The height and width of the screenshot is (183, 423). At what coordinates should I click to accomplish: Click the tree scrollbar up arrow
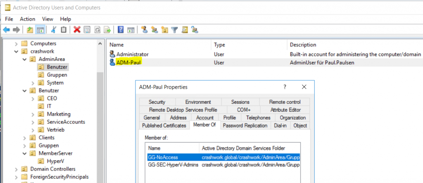pos(100,43)
